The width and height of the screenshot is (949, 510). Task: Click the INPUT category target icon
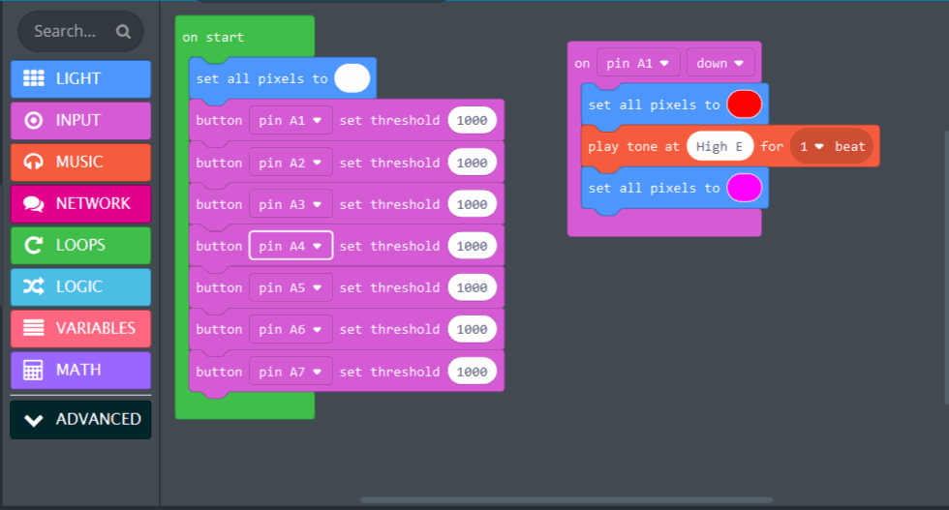pyautogui.click(x=34, y=120)
